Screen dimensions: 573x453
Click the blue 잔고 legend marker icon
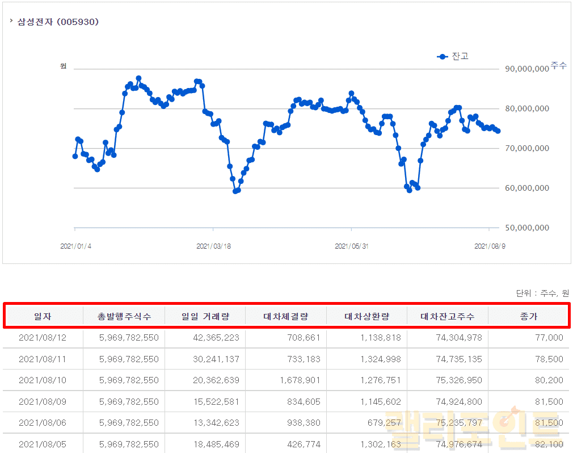(443, 57)
